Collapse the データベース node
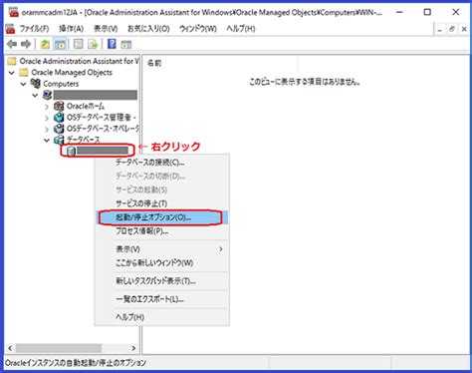This screenshot has height=373, width=472. pos(47,140)
